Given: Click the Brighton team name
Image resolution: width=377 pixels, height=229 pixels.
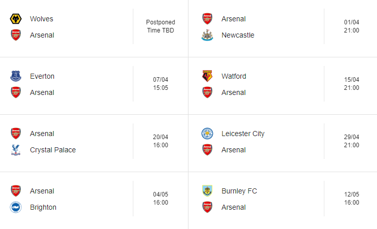Looking at the screenshot, I should tap(43, 208).
